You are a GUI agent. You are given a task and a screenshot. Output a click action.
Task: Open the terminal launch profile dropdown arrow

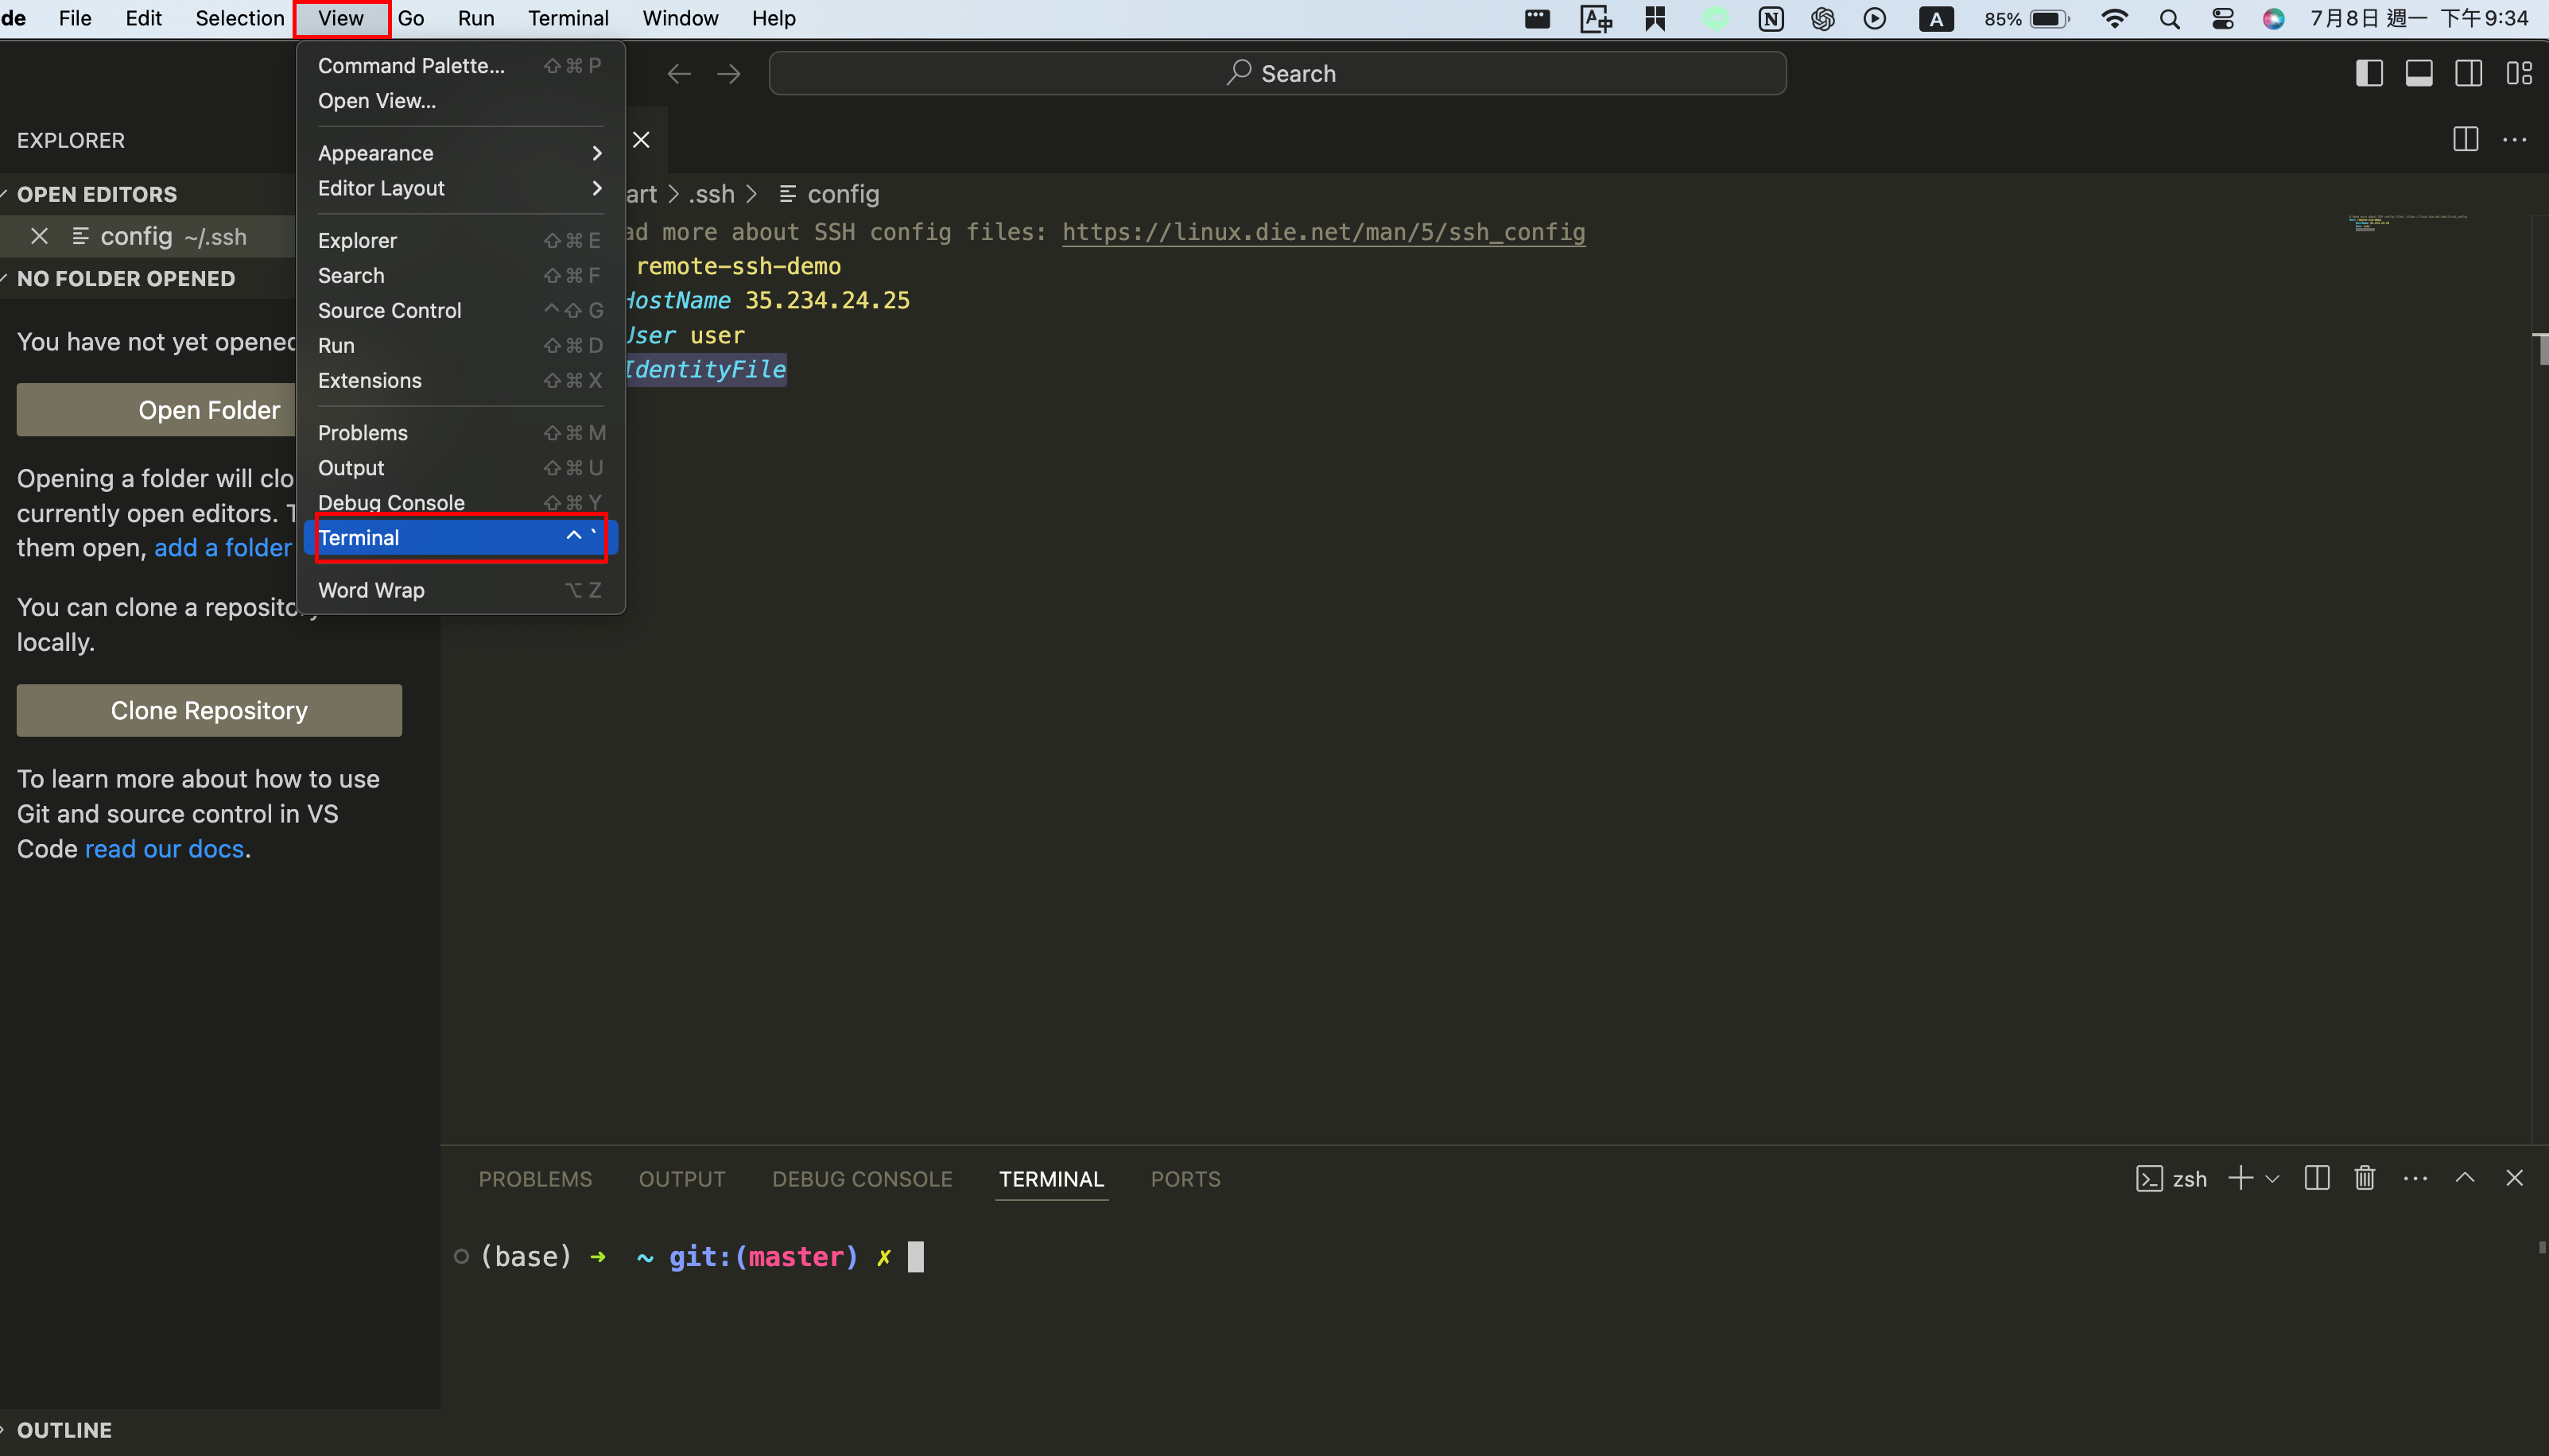pos(2272,1179)
